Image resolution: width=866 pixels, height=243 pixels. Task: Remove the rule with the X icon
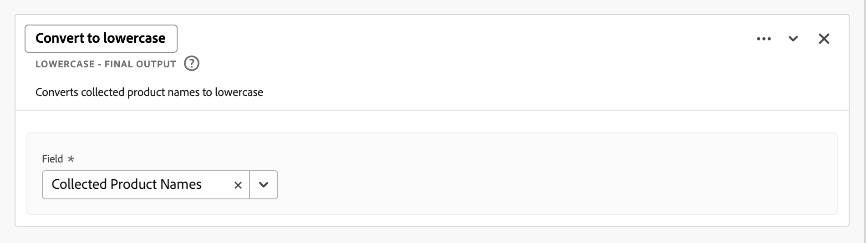click(x=824, y=39)
